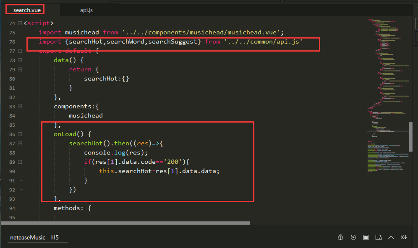Collapse the return block fold on line 79
The height and width of the screenshot is (248, 418).
pyautogui.click(x=20, y=69)
